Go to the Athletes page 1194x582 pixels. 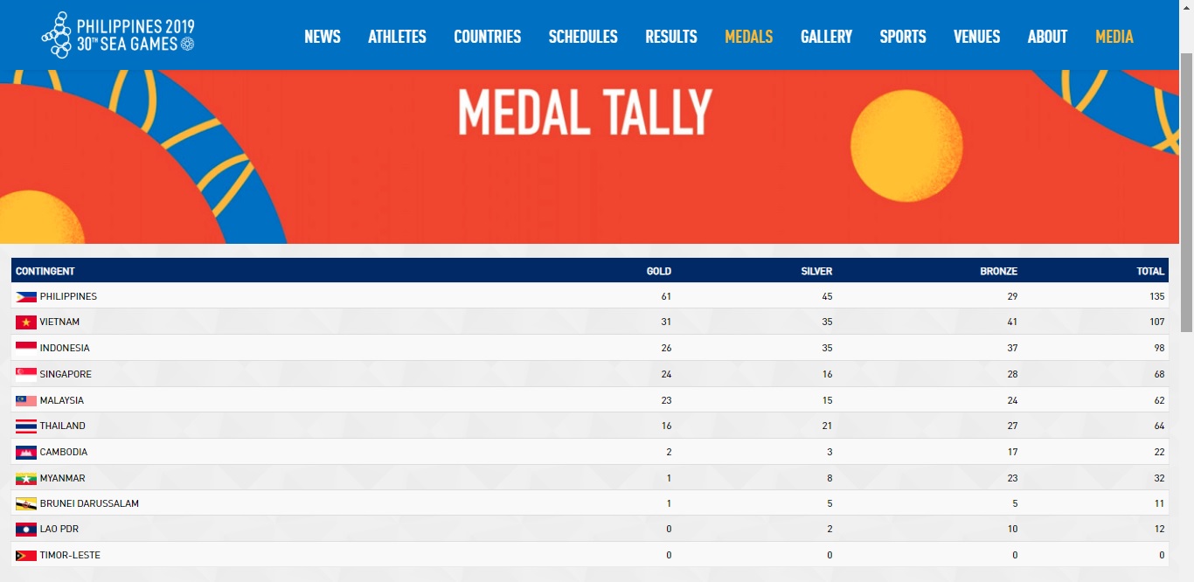[x=397, y=37]
